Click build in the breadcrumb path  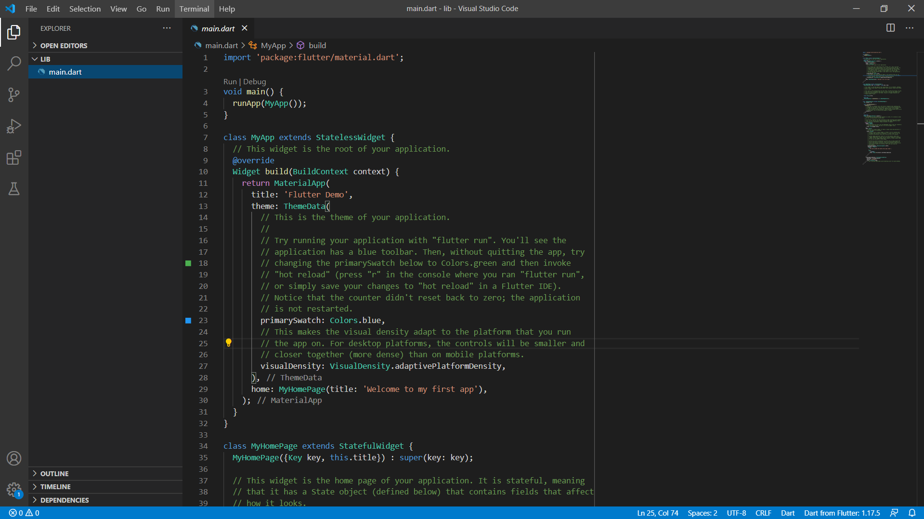pyautogui.click(x=317, y=45)
